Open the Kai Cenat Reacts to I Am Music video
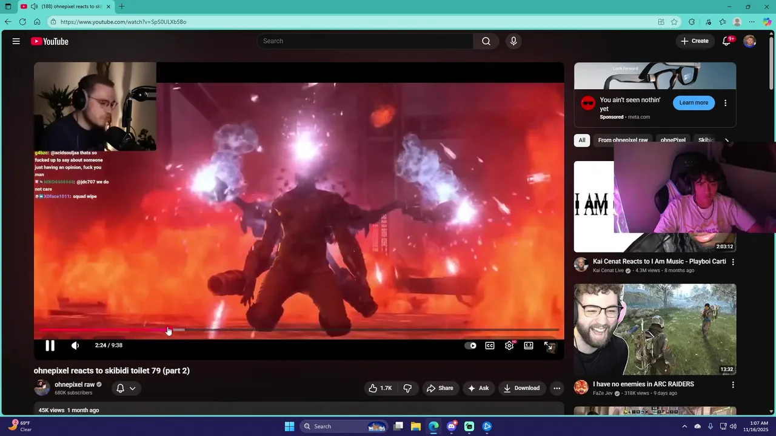The width and height of the screenshot is (776, 436). point(660,262)
